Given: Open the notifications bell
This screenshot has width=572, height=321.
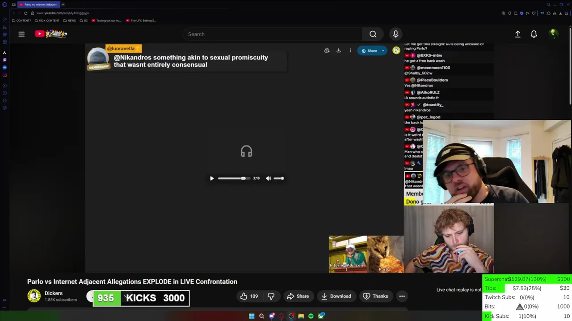Looking at the screenshot, I should pyautogui.click(x=534, y=34).
